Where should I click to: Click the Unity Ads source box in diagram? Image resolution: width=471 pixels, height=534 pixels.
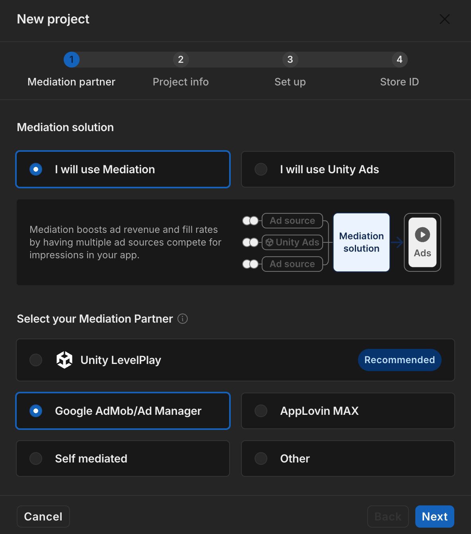pyautogui.click(x=292, y=242)
